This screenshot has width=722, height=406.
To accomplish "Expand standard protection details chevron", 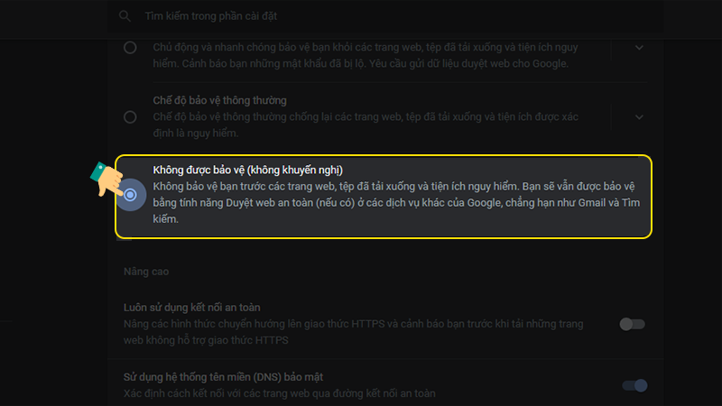I will click(639, 117).
